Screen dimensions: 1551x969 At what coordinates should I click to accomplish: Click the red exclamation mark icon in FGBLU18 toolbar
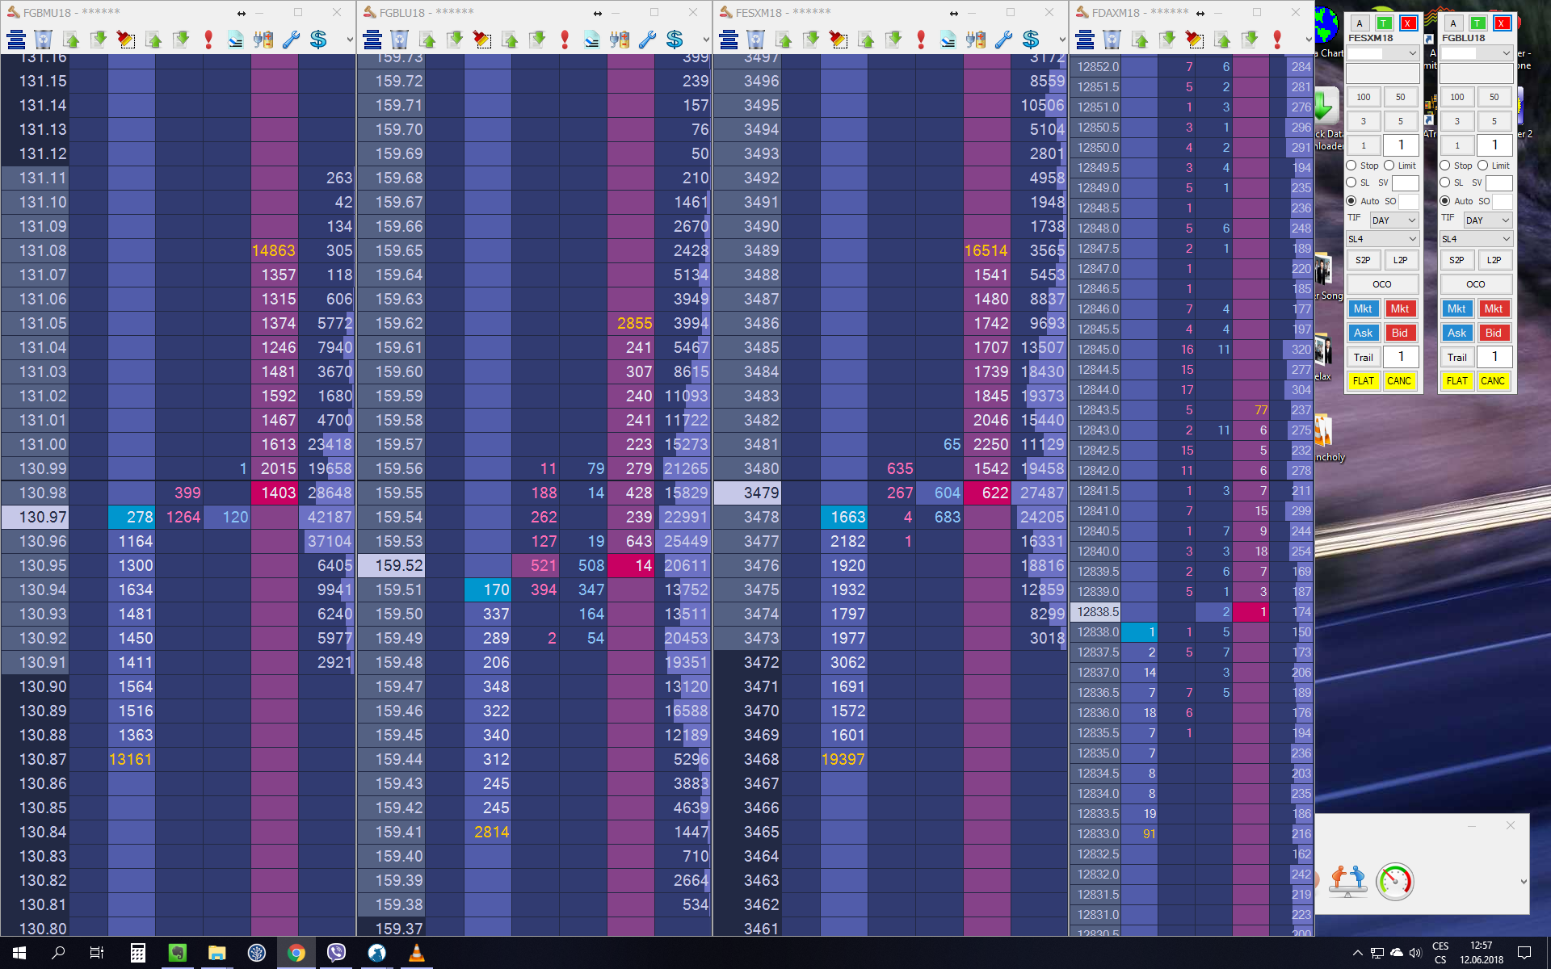point(565,40)
